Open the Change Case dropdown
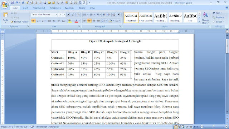Image resolution: width=229 pixels, height=129 pixels. tap(64, 21)
